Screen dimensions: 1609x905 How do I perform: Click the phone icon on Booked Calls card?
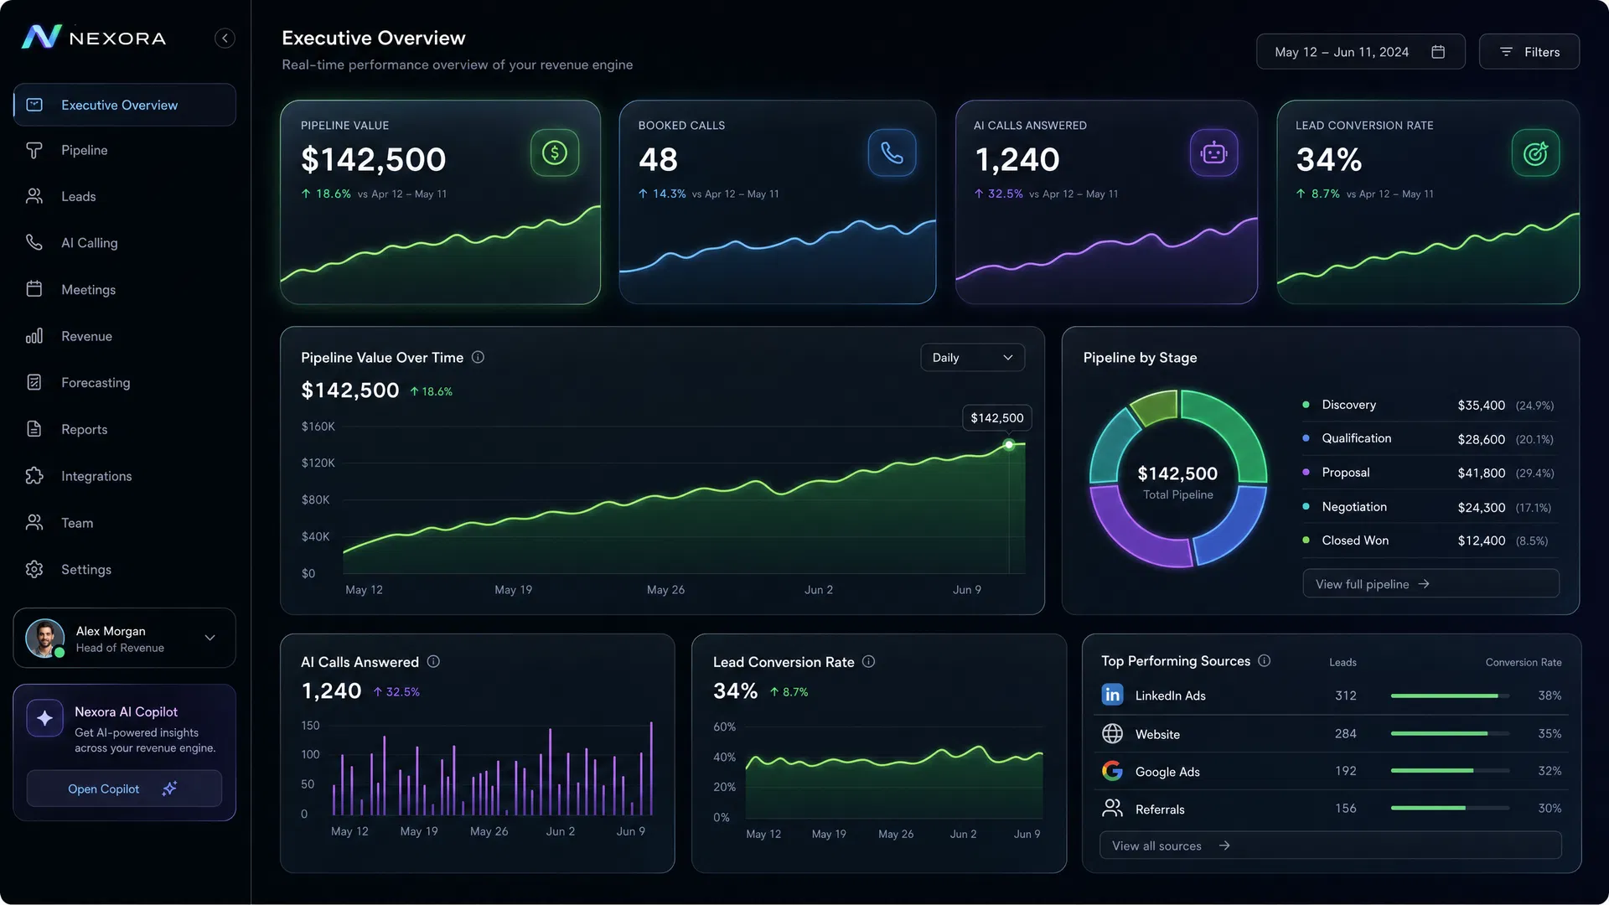[892, 153]
